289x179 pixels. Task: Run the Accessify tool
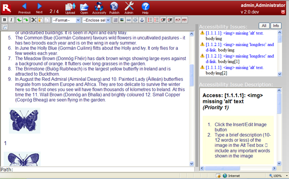pos(99,8)
